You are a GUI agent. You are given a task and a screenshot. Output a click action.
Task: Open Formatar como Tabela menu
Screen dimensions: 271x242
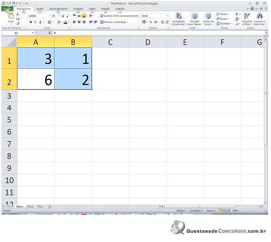194,19
